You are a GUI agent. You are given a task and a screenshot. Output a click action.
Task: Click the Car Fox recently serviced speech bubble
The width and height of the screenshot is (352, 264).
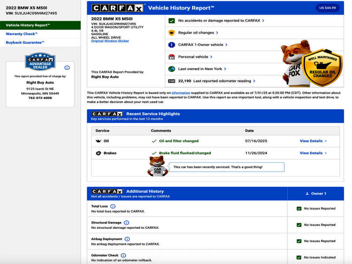click(x=227, y=167)
